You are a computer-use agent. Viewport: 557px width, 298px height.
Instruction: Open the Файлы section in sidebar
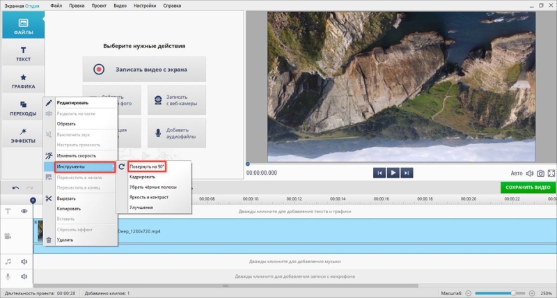24,25
